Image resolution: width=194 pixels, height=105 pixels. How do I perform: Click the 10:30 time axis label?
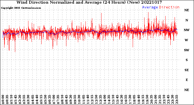pos(79,99)
